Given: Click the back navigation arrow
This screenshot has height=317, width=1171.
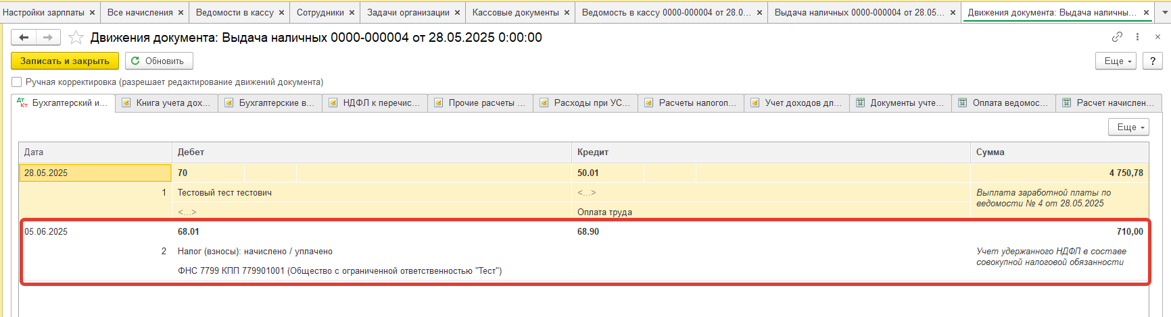Looking at the screenshot, I should [x=24, y=38].
